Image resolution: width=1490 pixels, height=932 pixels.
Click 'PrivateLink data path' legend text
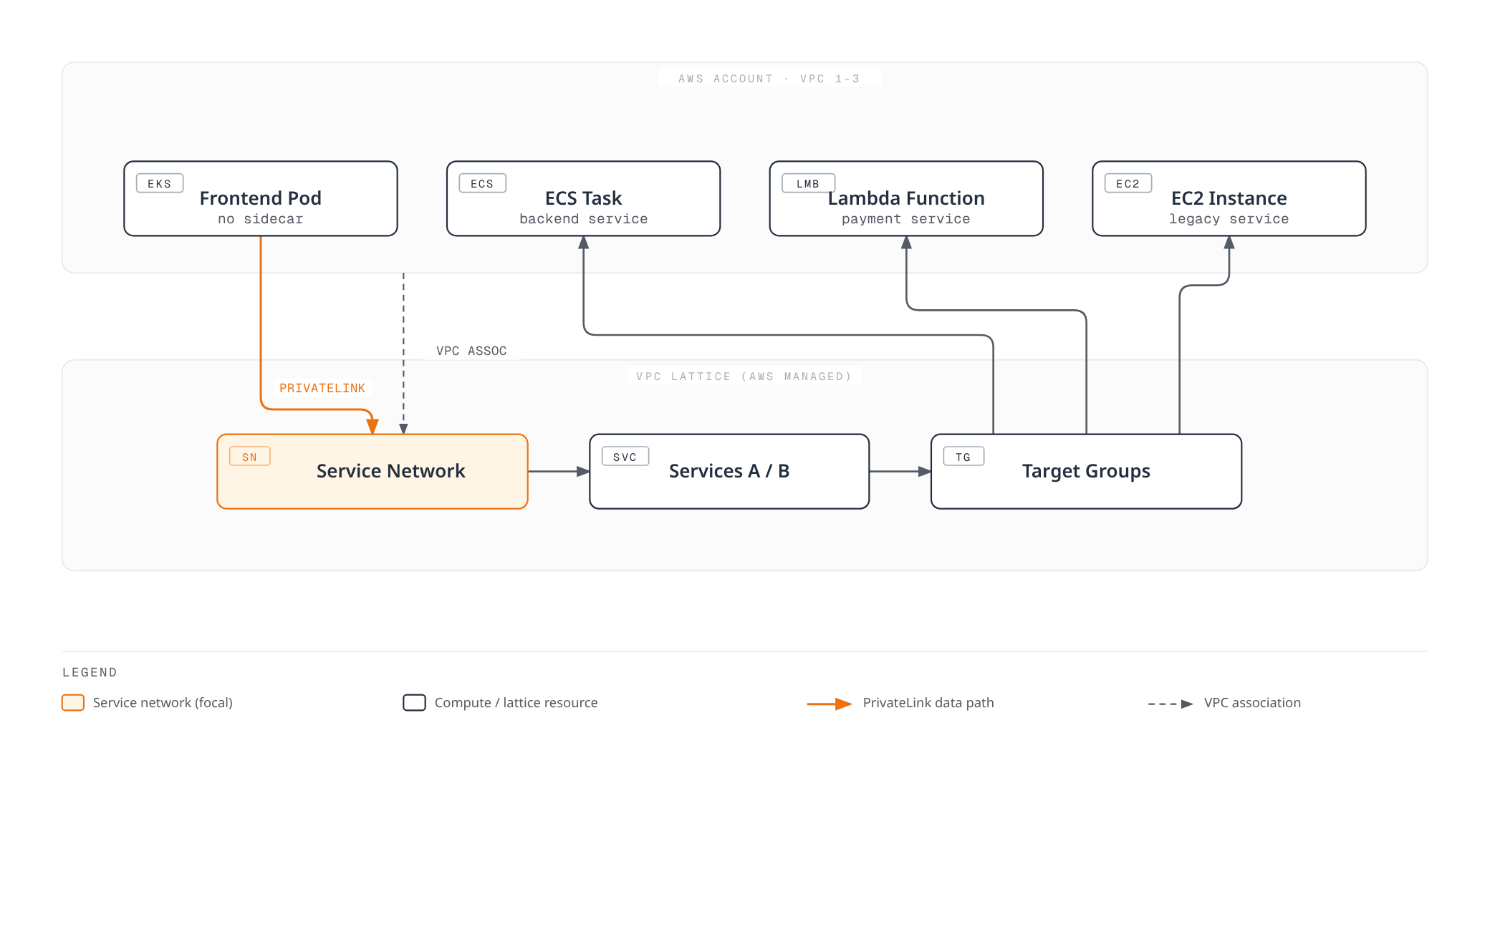click(x=928, y=703)
